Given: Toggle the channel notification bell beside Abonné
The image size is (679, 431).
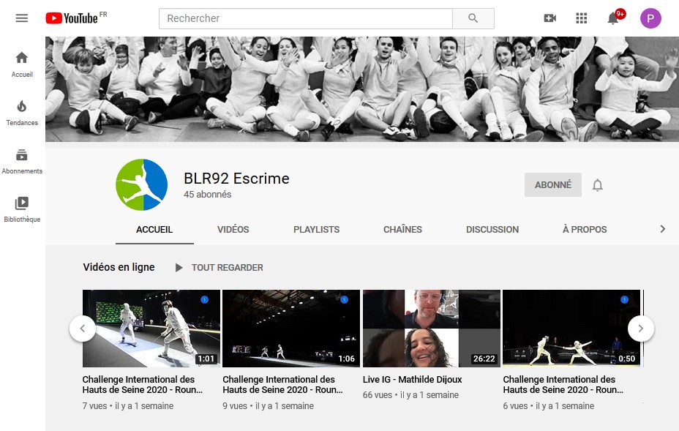Looking at the screenshot, I should coord(598,185).
